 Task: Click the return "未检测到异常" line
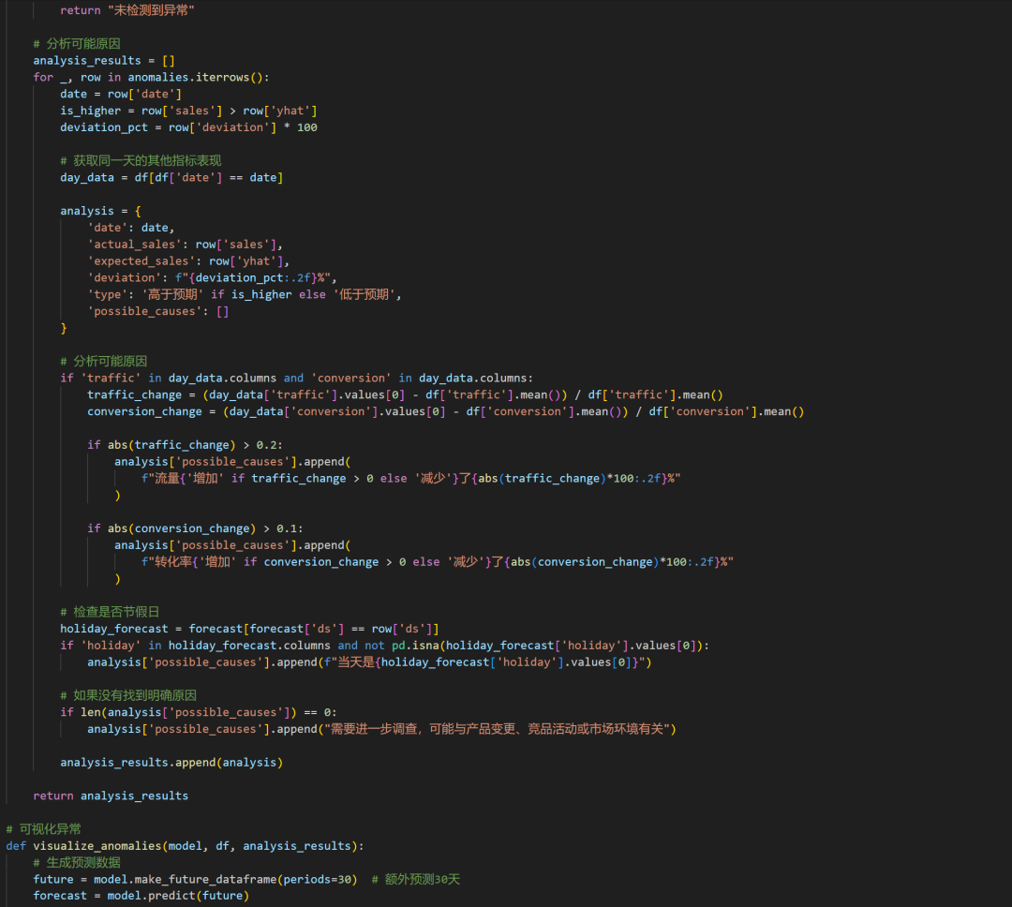pos(127,11)
